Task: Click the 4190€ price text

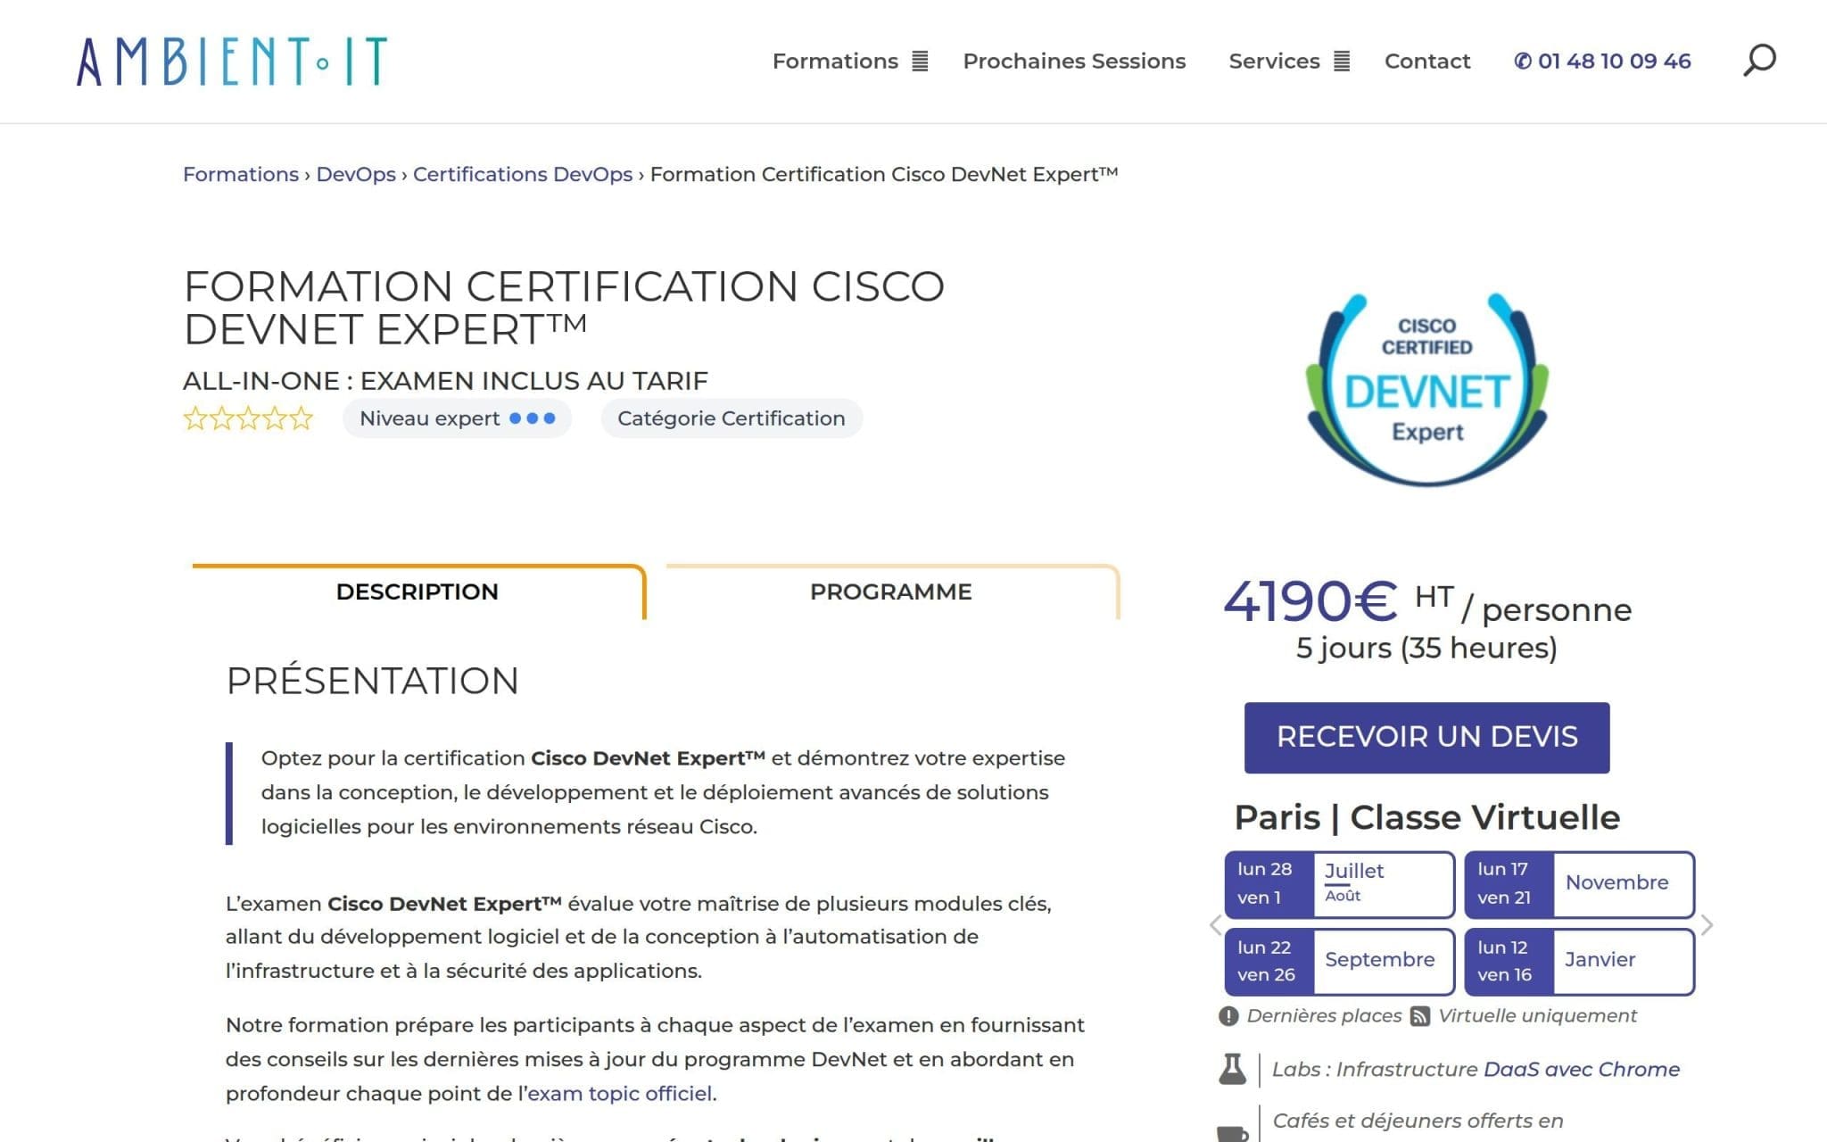Action: pyautogui.click(x=1310, y=600)
